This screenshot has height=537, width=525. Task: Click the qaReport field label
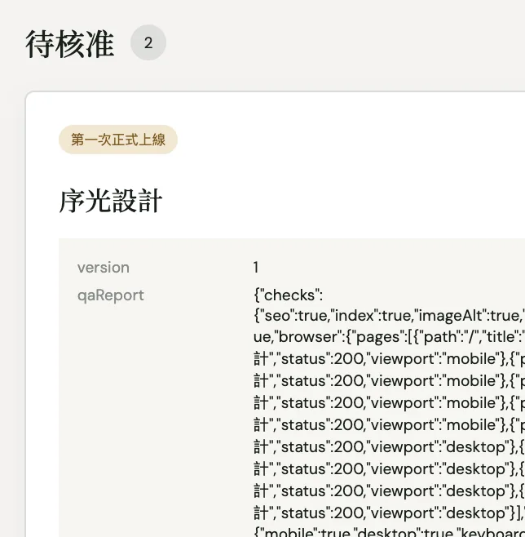pyautogui.click(x=111, y=295)
